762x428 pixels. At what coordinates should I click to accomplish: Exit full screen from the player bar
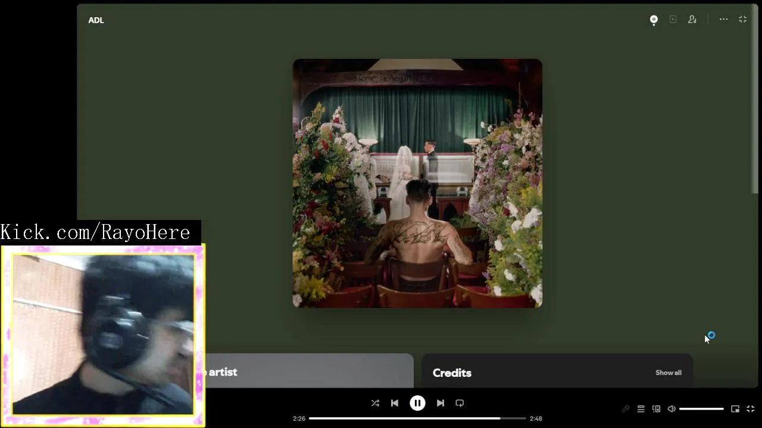click(x=751, y=409)
